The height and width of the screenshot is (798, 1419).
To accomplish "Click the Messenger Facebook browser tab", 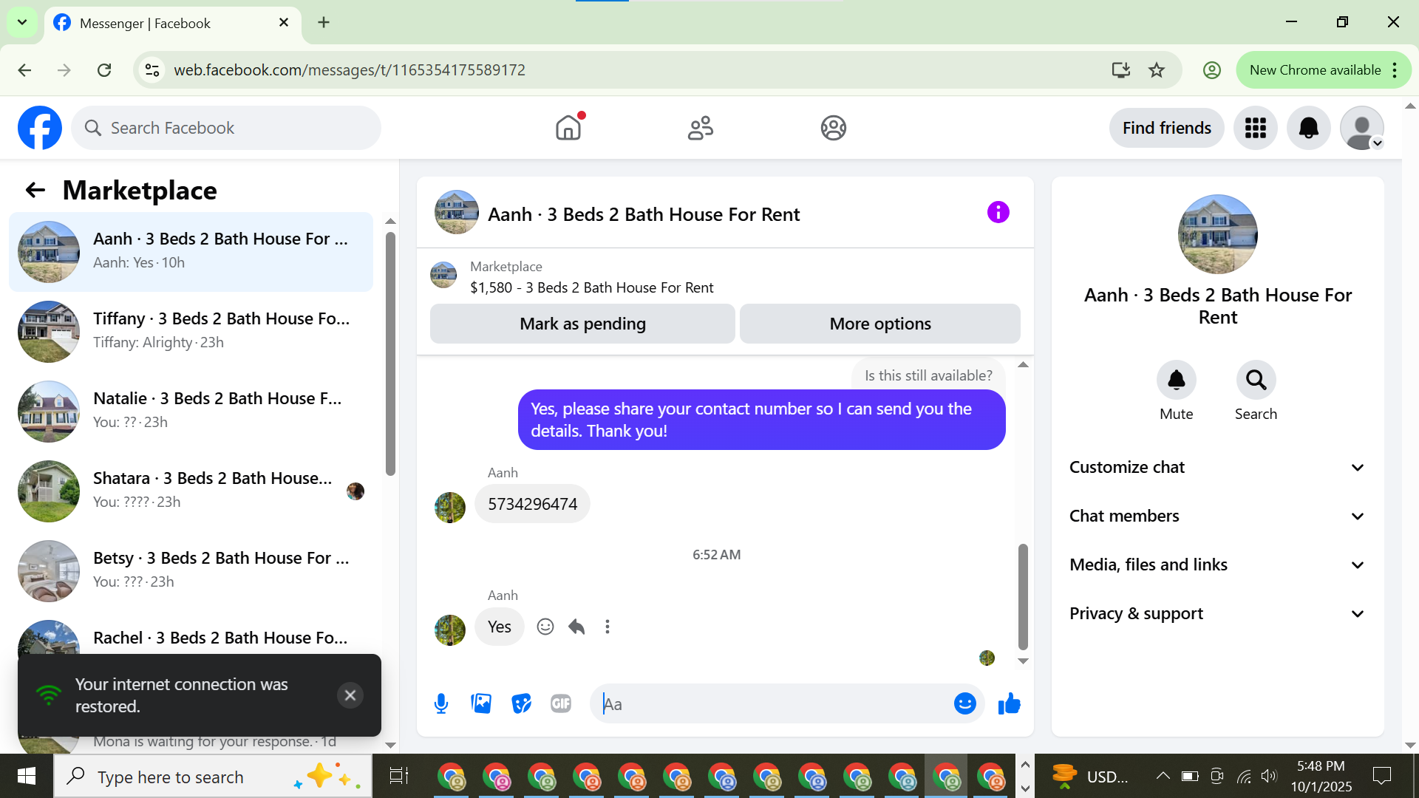I will (173, 23).
